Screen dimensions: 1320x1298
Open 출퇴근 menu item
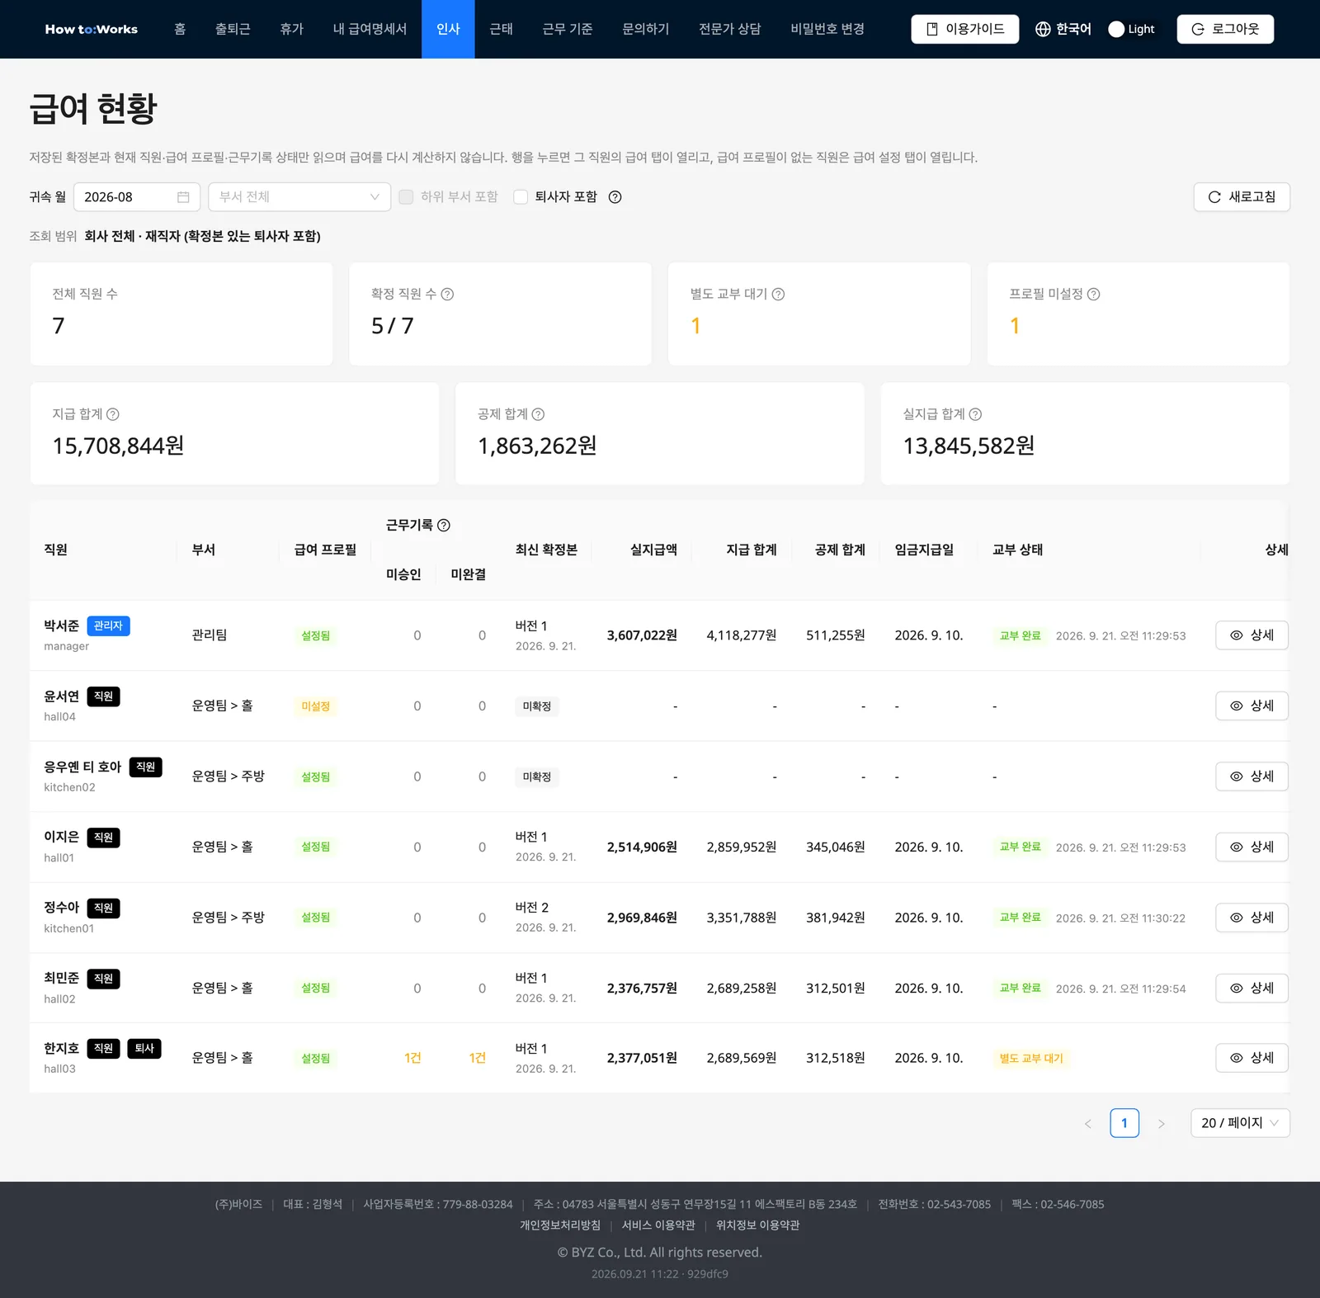pos(233,29)
